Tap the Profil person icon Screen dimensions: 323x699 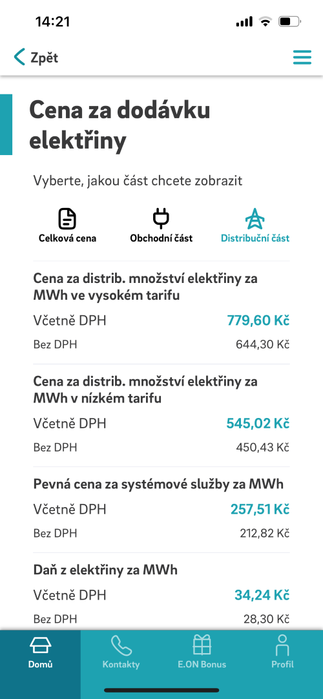(282, 645)
